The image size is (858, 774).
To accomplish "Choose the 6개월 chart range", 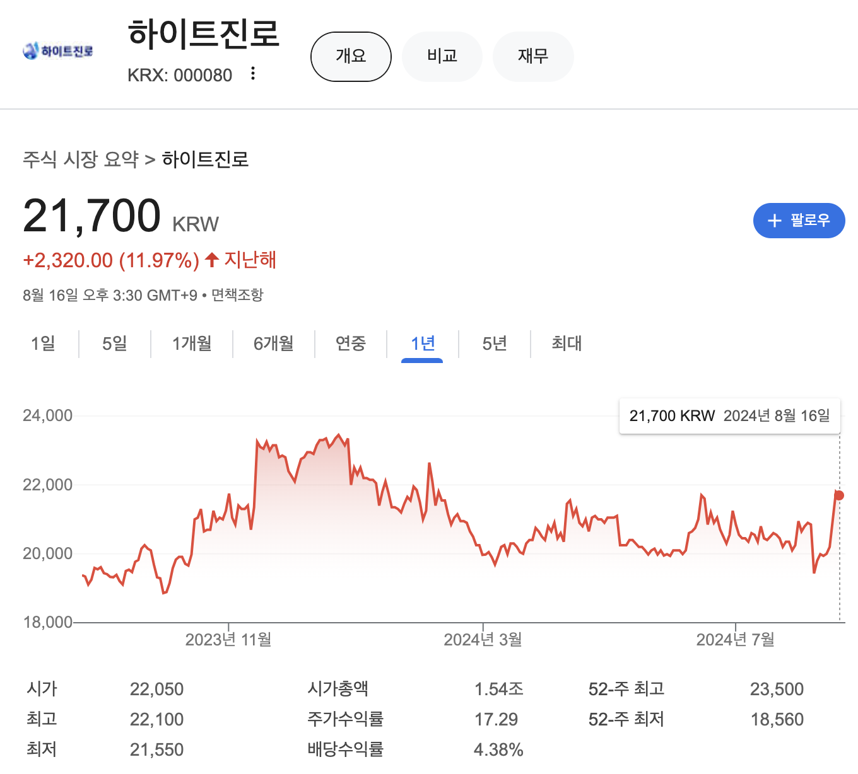I will coord(274,344).
